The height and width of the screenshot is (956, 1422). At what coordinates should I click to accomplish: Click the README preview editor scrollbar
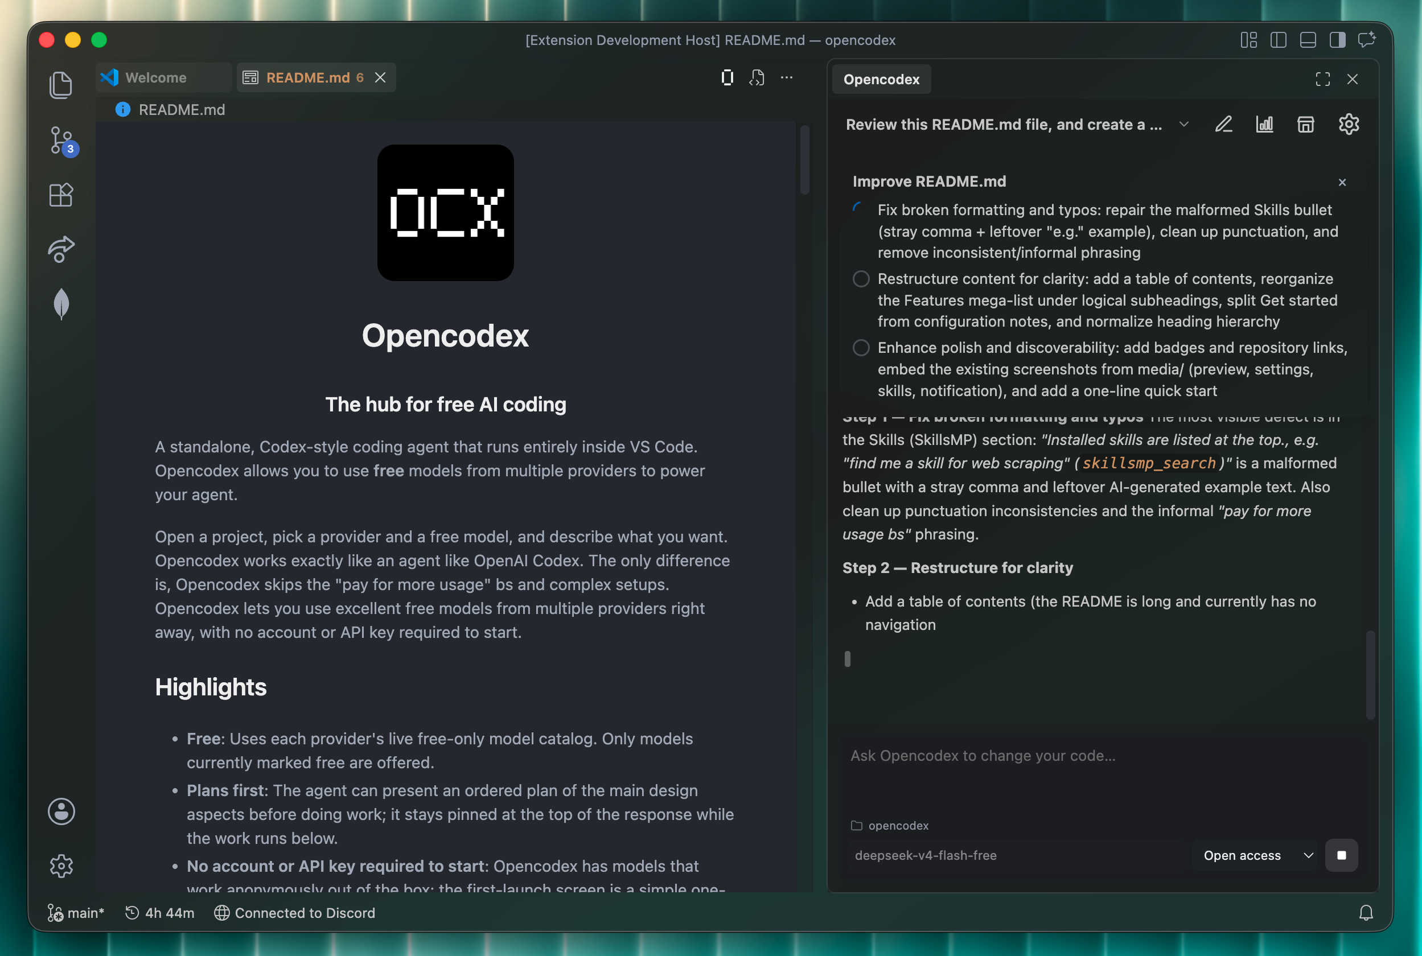pyautogui.click(x=805, y=160)
